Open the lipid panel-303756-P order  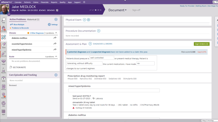click(x=82, y=96)
